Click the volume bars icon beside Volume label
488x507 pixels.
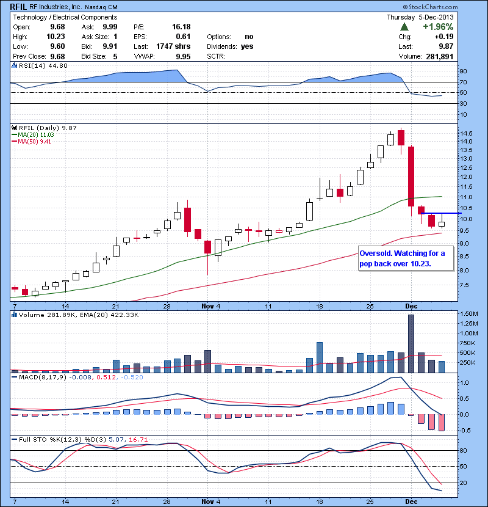14,315
